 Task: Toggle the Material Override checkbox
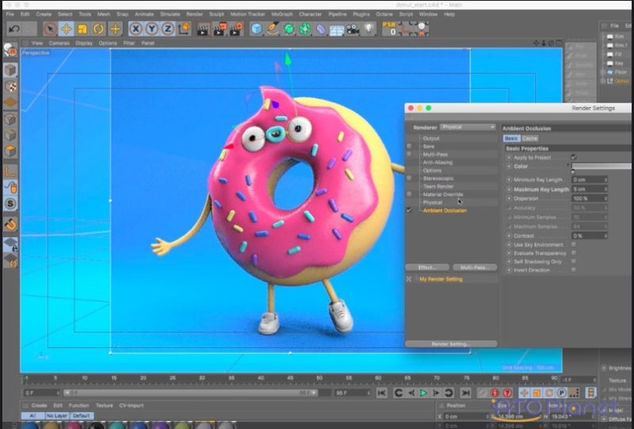tap(409, 194)
